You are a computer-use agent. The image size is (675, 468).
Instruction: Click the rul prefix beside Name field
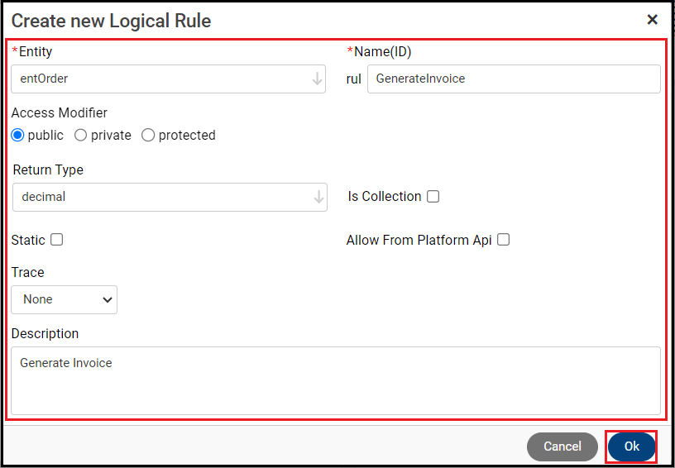coord(354,79)
